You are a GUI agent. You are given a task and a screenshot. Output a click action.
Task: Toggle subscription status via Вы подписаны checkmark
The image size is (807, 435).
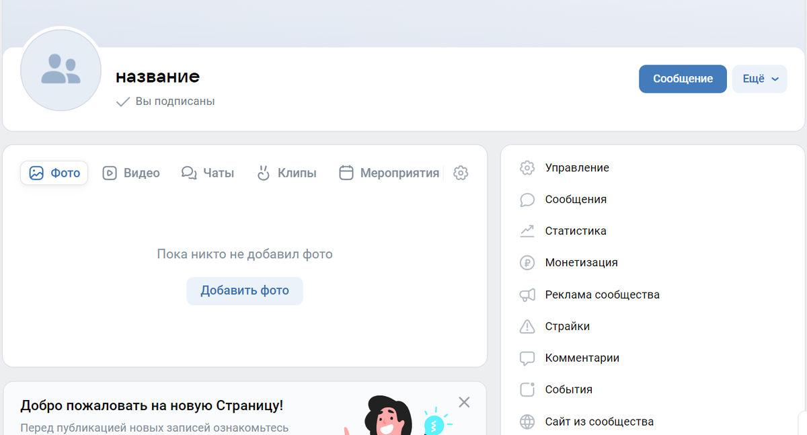pos(122,101)
